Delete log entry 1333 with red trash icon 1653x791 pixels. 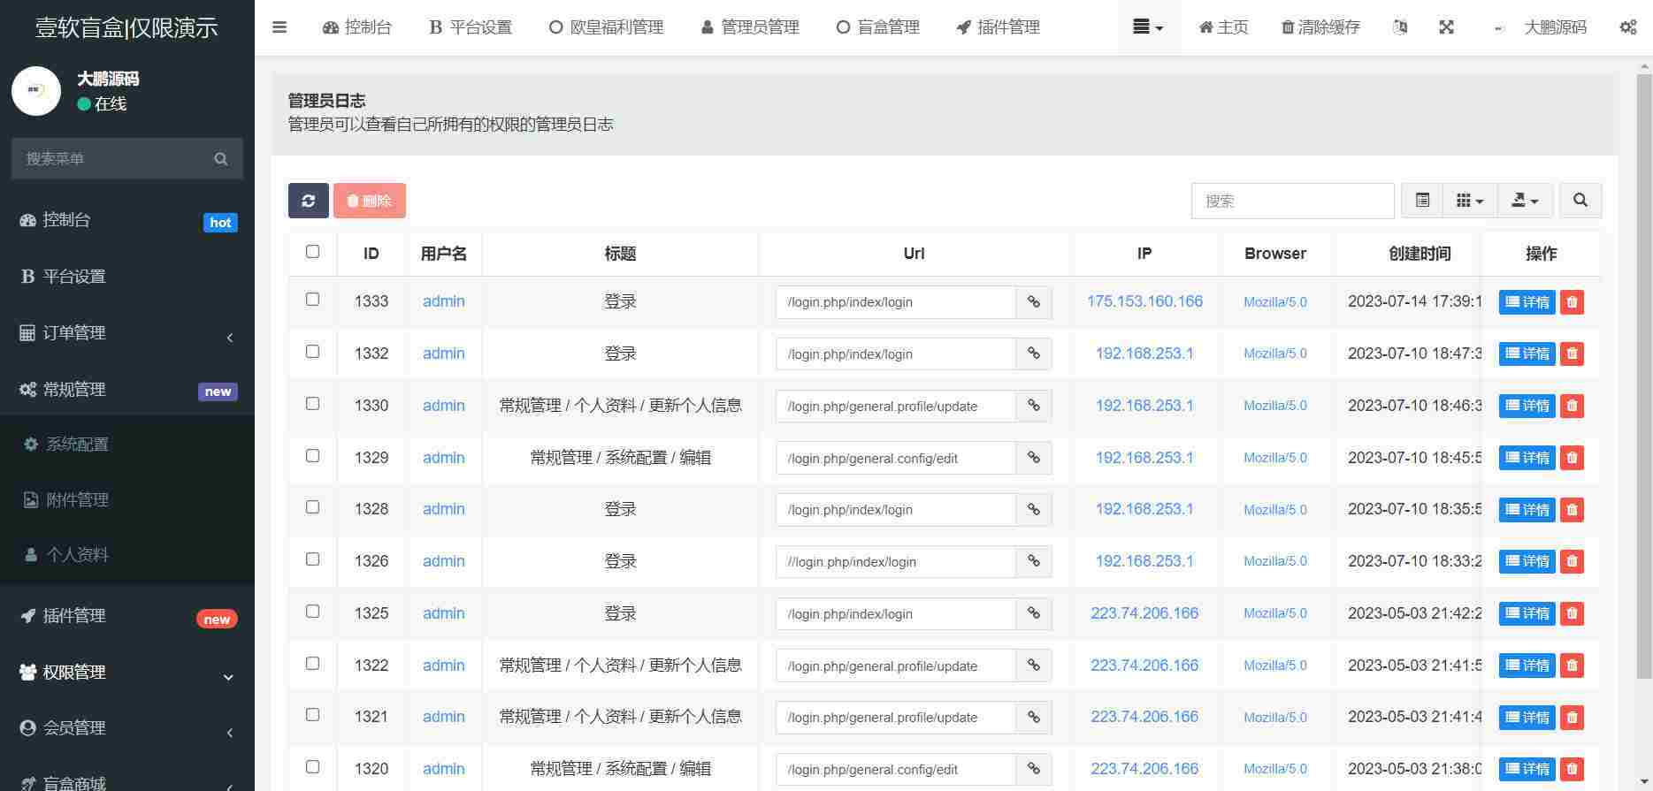coord(1572,302)
